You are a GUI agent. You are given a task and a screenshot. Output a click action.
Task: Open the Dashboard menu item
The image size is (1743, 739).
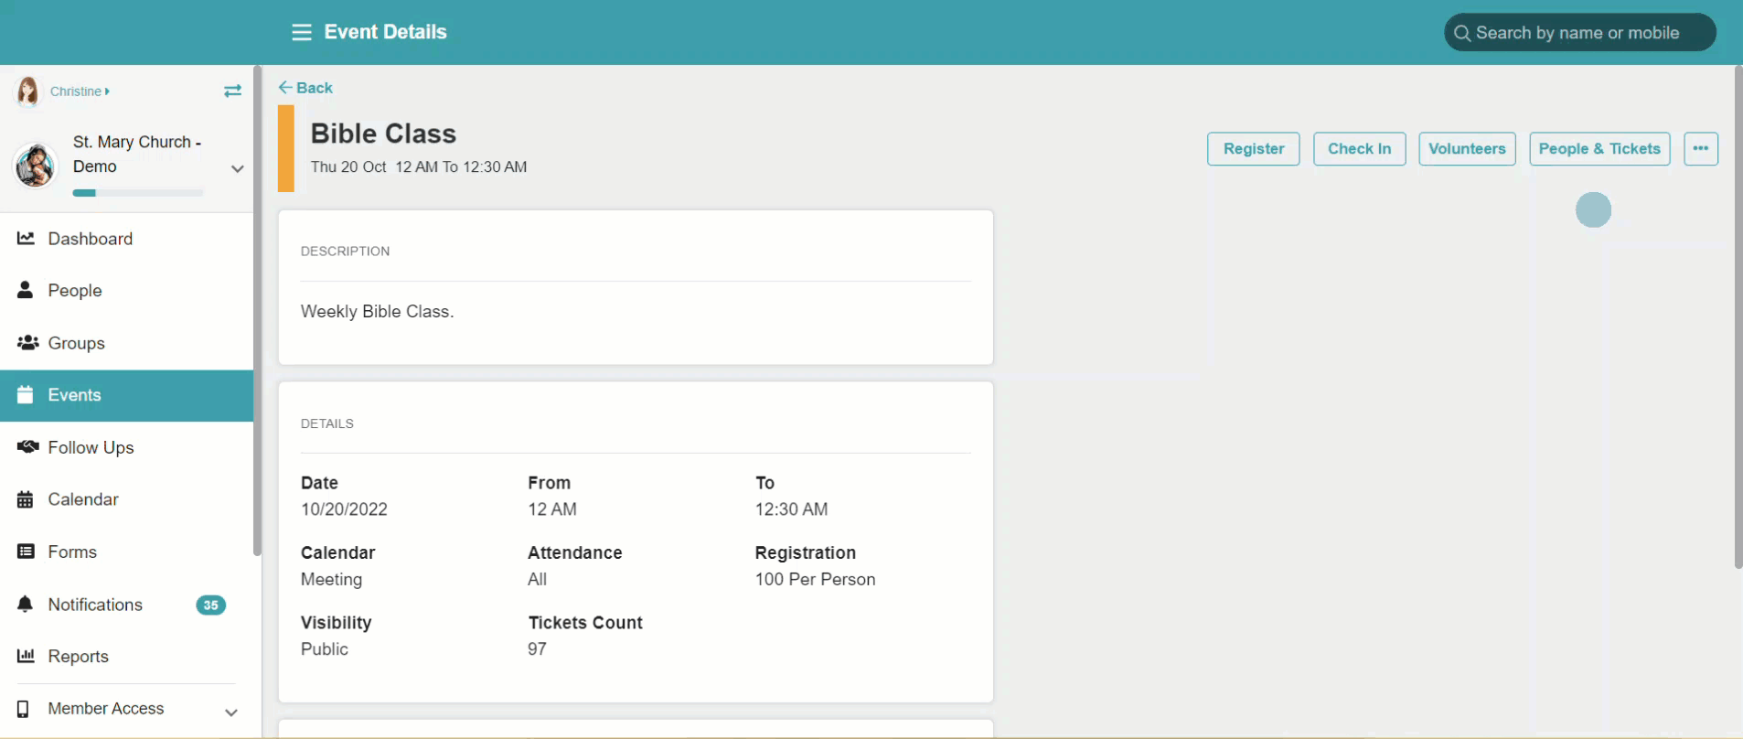point(126,239)
